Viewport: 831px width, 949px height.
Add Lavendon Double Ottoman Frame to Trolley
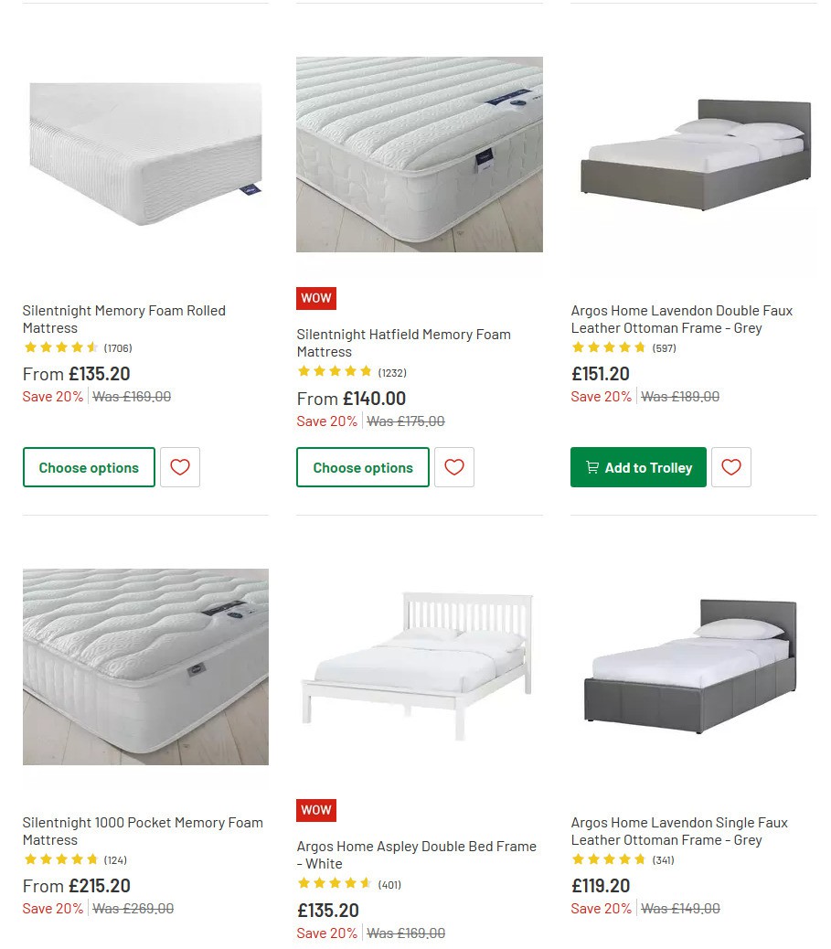coord(637,467)
